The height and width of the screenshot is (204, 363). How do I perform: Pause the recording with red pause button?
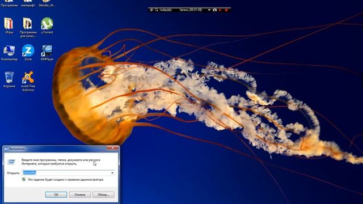(x=220, y=10)
